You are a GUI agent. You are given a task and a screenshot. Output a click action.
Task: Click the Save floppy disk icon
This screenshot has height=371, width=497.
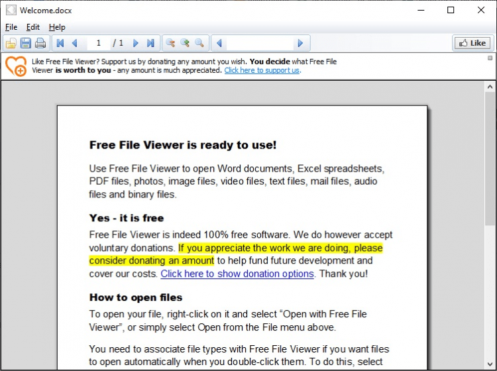tap(26, 43)
